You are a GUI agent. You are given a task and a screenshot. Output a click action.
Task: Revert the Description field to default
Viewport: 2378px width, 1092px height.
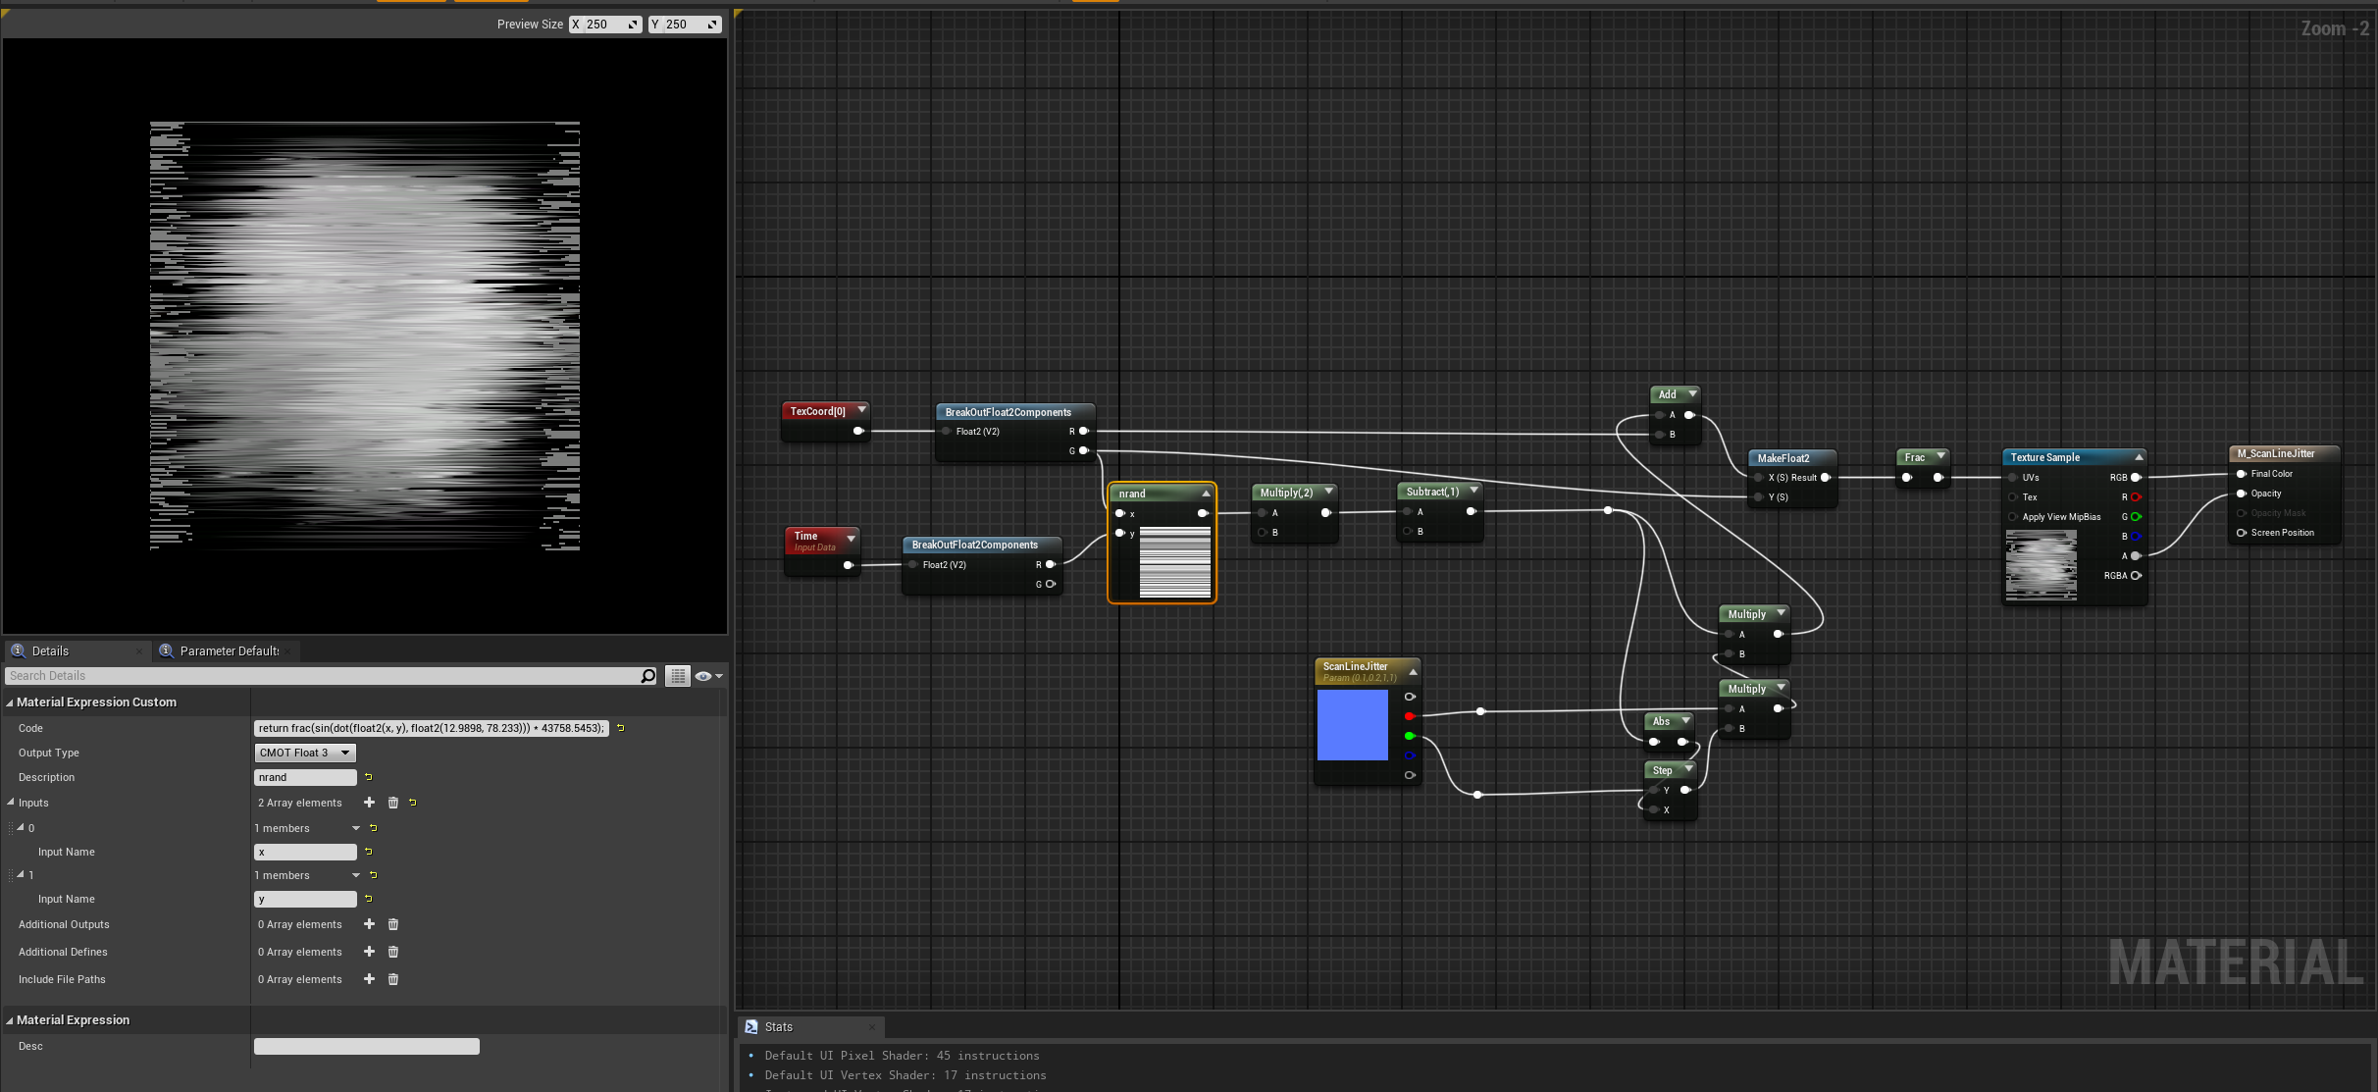[369, 776]
